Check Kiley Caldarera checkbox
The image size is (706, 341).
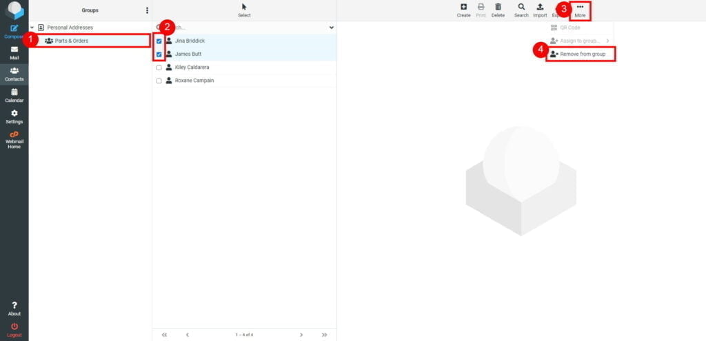[159, 68]
